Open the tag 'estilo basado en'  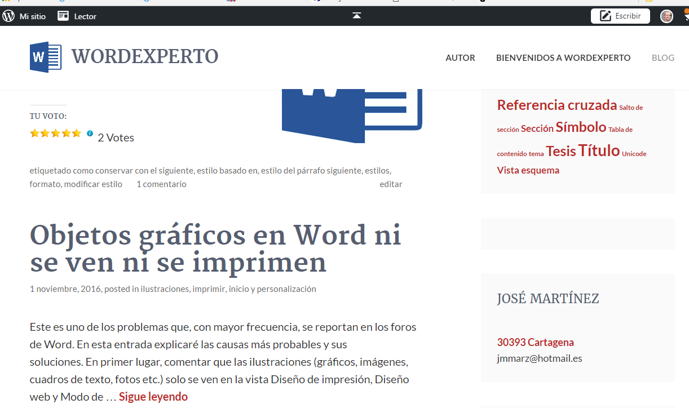pos(227,170)
